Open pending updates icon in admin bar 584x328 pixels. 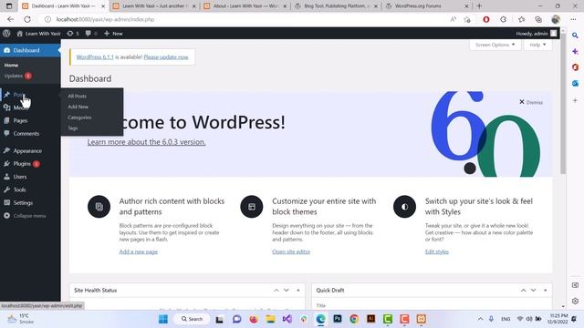point(70,34)
